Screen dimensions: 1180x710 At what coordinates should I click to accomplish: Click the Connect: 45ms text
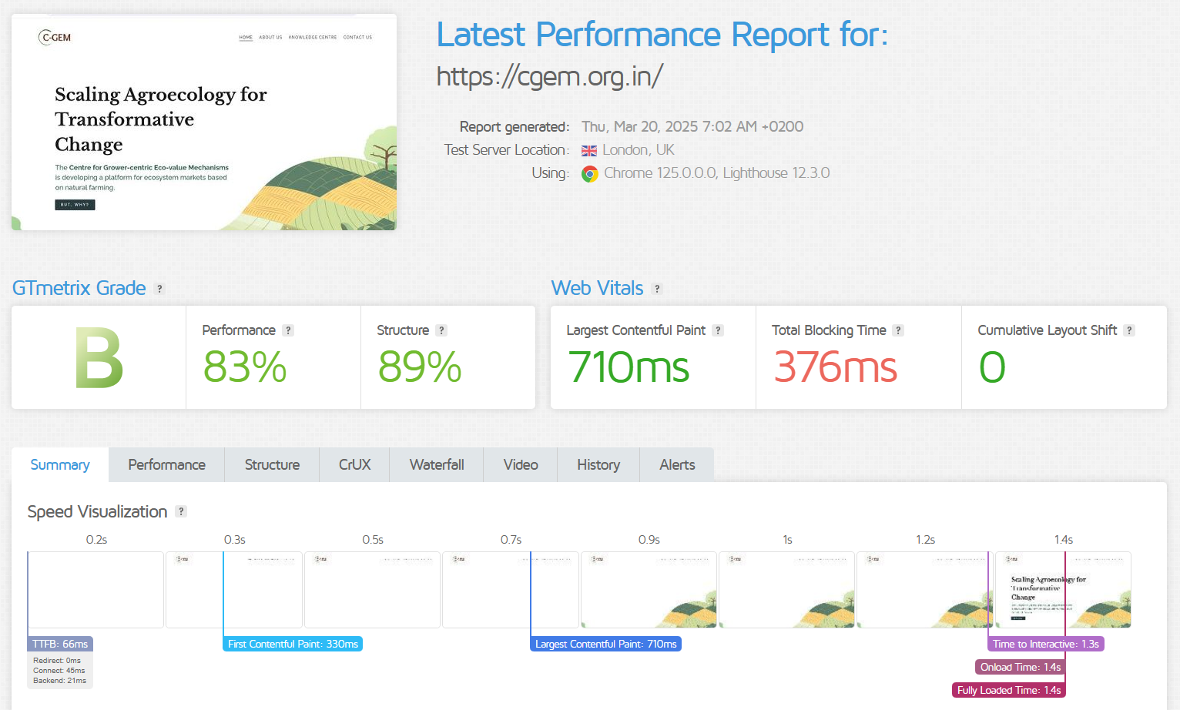59,671
